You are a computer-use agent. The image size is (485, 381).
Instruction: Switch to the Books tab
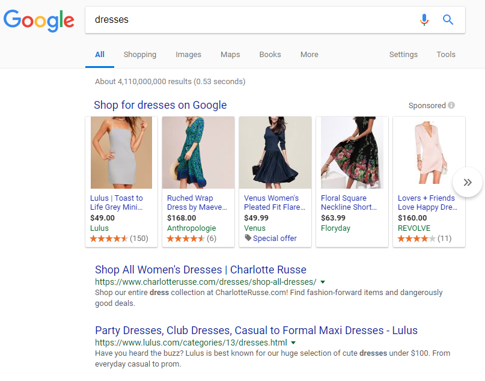point(270,55)
